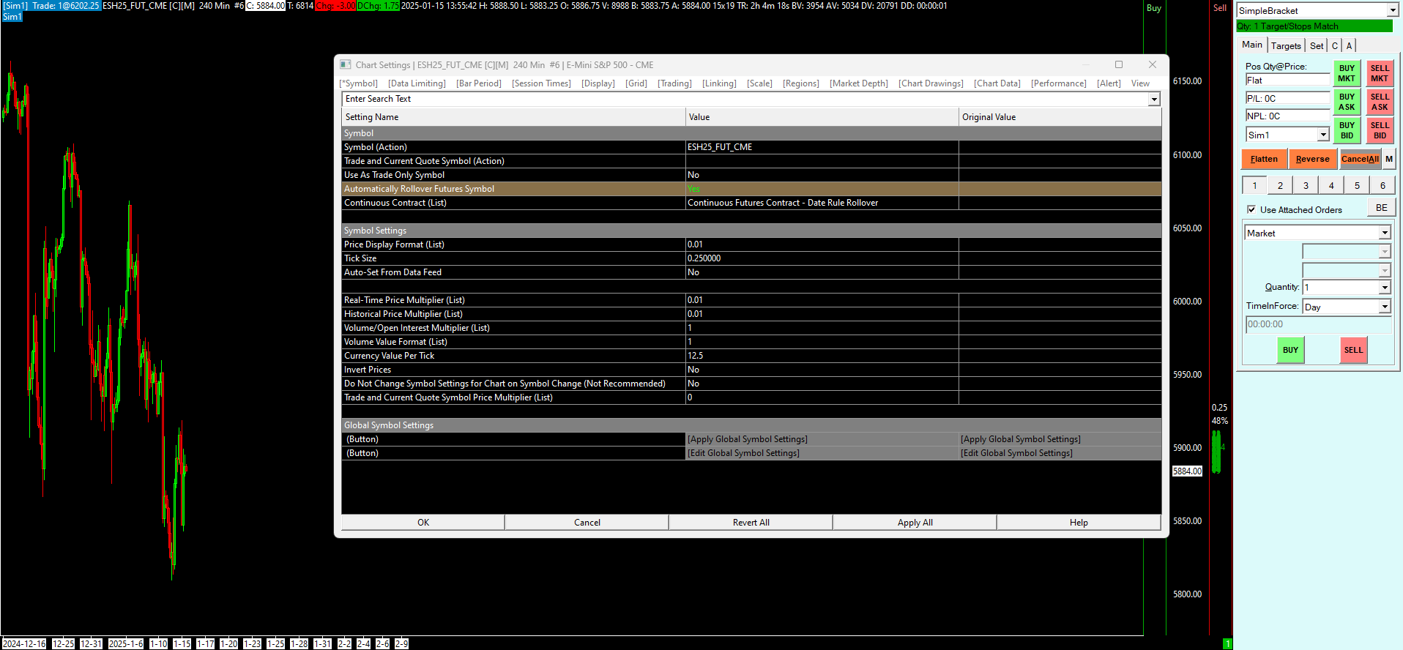The image size is (1403, 650).
Task: Select the Automatically Rollover Futures Symbol row
Action: 751,189
